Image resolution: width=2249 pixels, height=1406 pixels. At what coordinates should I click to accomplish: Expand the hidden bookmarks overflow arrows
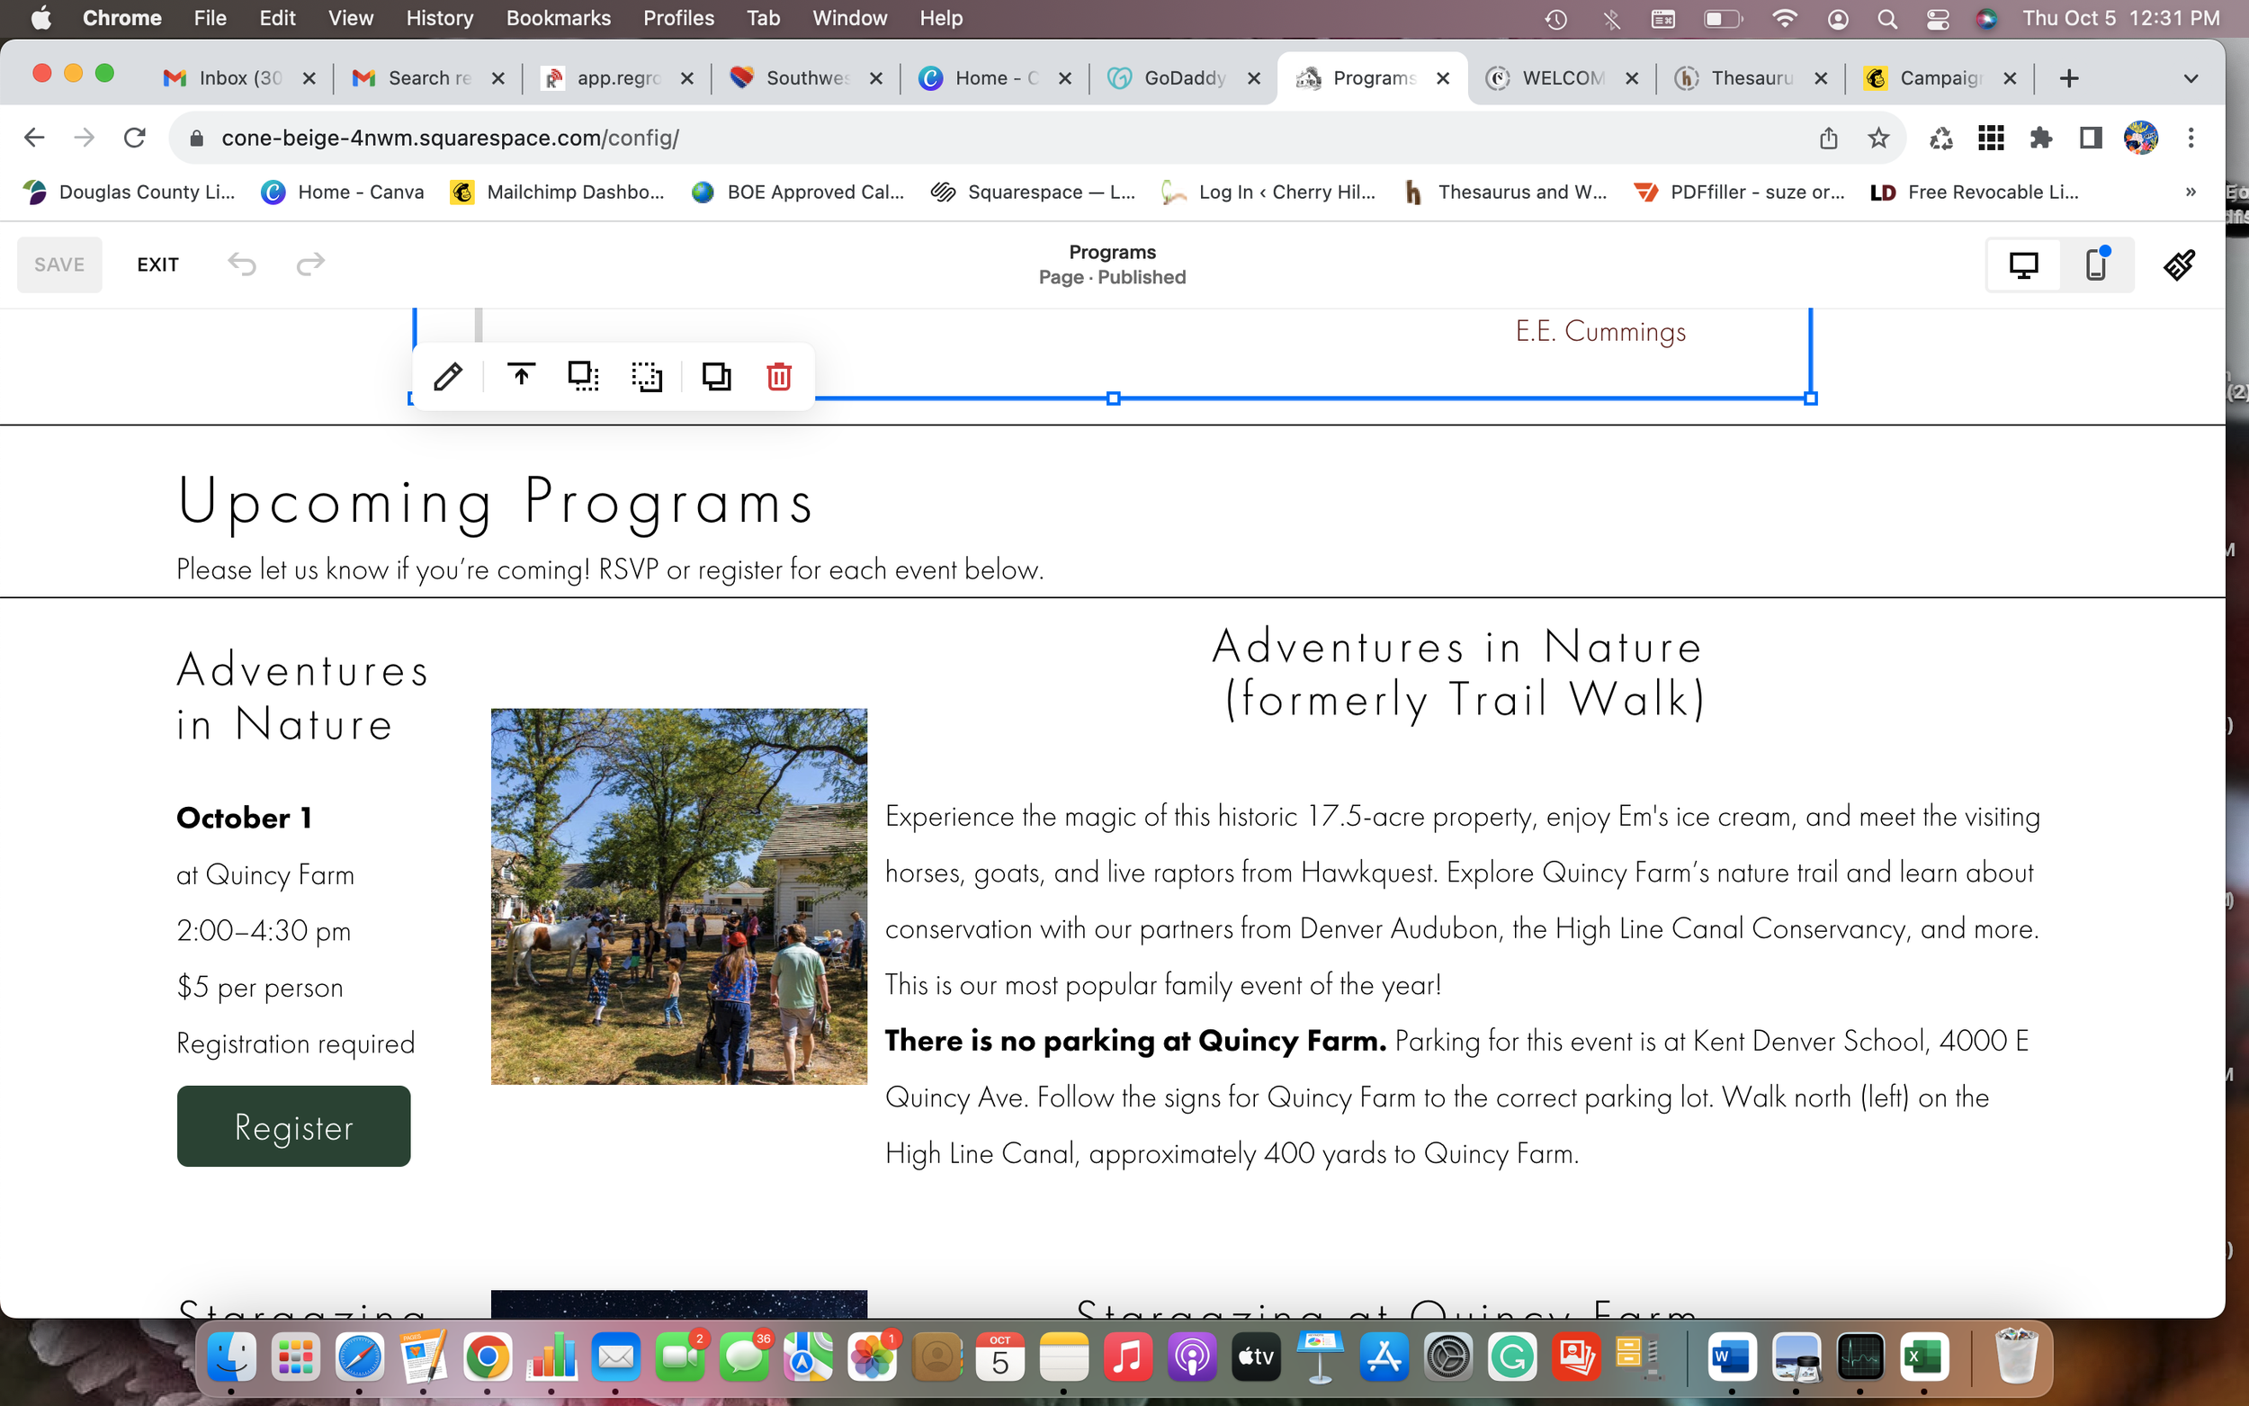coord(2191,193)
